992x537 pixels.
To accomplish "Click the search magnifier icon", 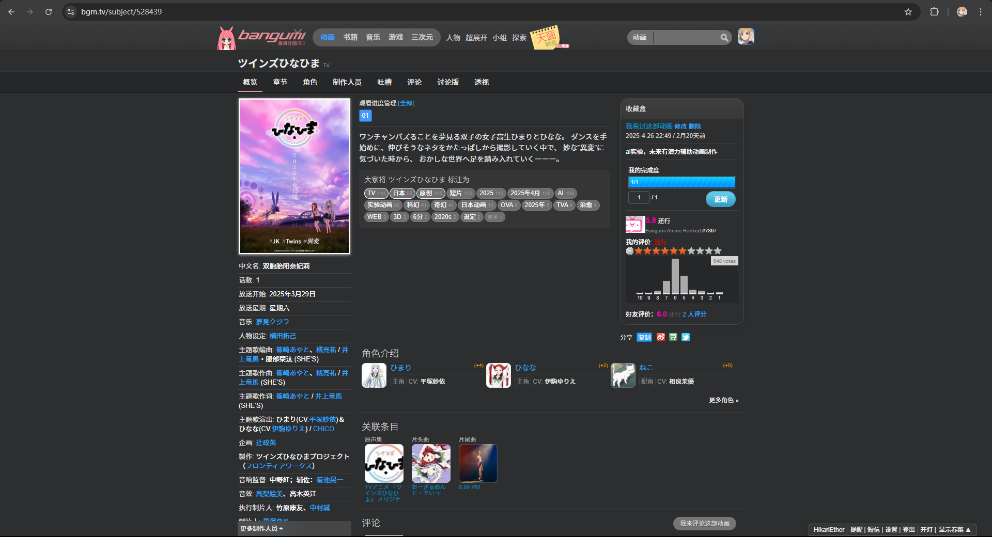I will tap(724, 38).
